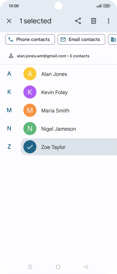Open recent apps navigation button
The height and width of the screenshot is (274, 117).
(x=30, y=267)
